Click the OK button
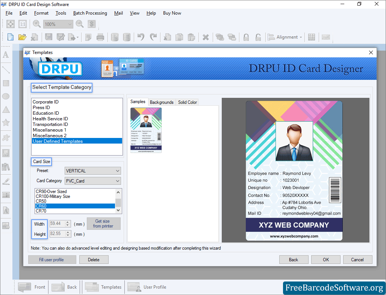Image resolution: width=386 pixels, height=295 pixels. [x=326, y=260]
